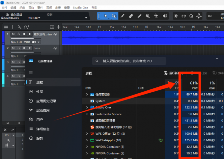Open track inspector info icon

click(13, 27)
